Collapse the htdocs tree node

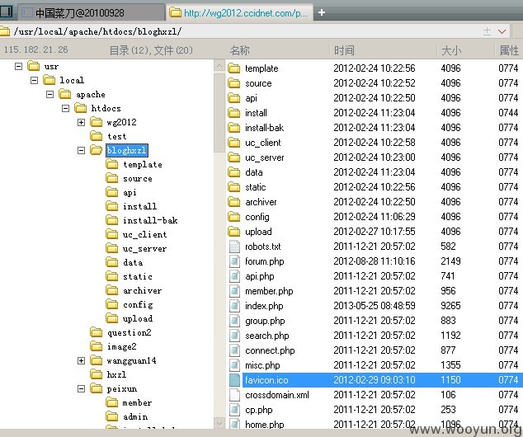(x=65, y=108)
